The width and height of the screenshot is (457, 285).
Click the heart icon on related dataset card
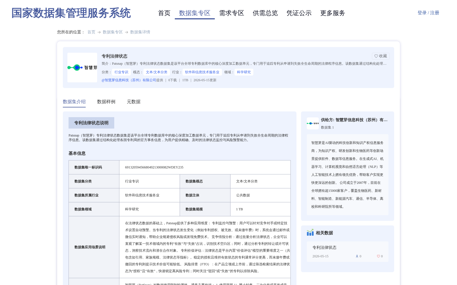[x=378, y=256]
